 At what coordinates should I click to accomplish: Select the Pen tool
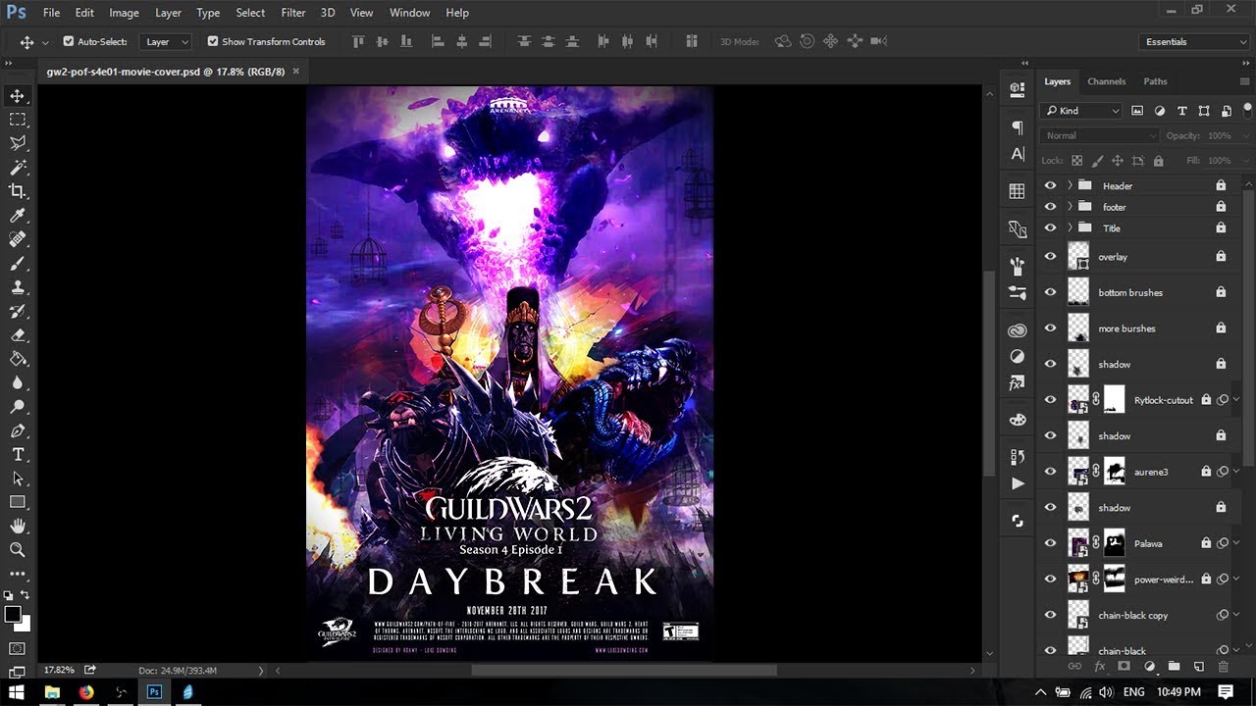(18, 430)
